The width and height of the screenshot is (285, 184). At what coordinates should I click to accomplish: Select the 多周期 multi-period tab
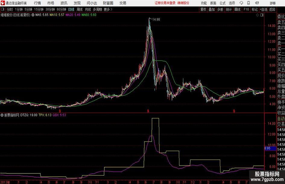pyautogui.click(x=97, y=9)
